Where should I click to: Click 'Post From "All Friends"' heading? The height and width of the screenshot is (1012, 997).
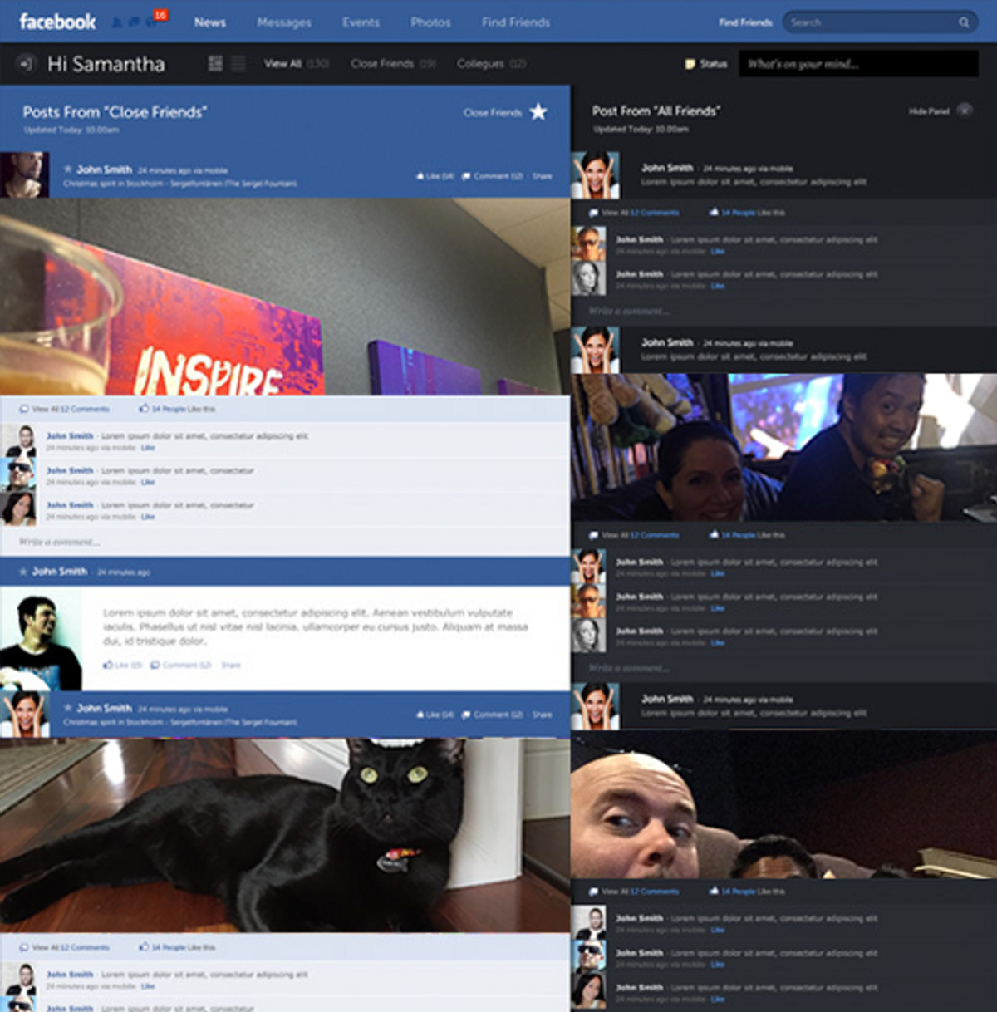click(x=656, y=111)
